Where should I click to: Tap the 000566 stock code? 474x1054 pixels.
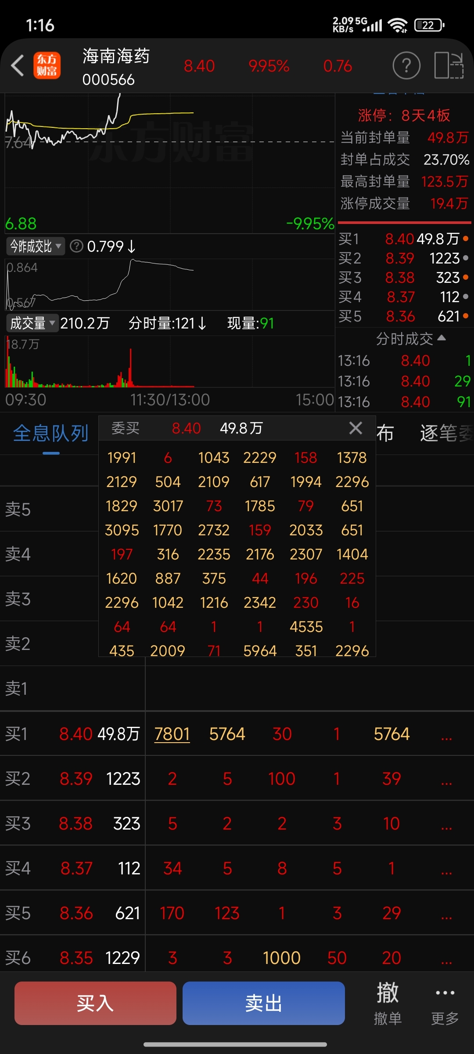[108, 79]
